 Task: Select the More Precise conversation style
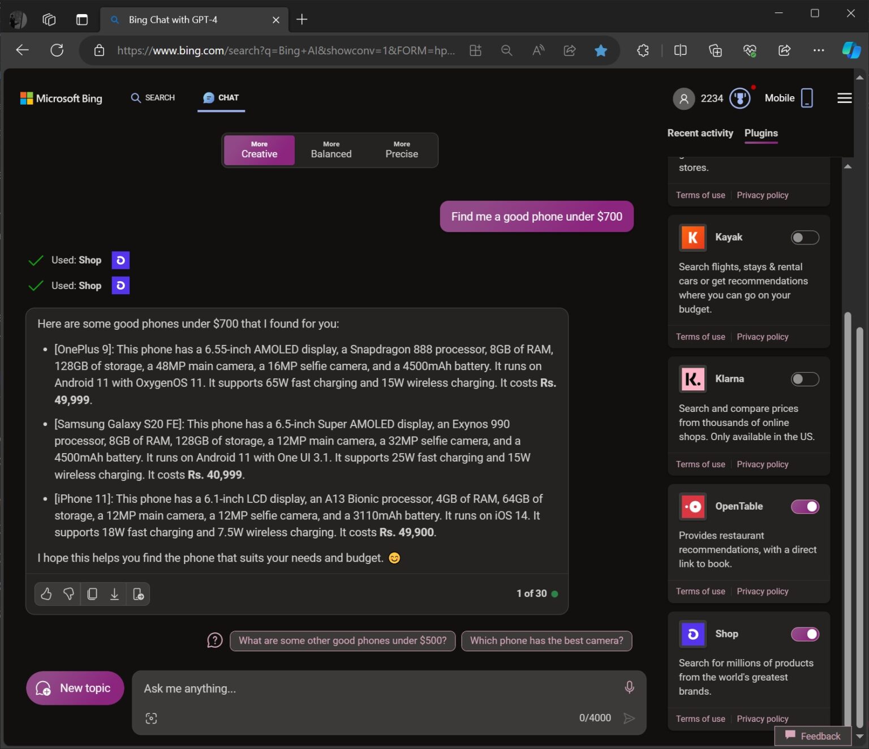tap(401, 150)
